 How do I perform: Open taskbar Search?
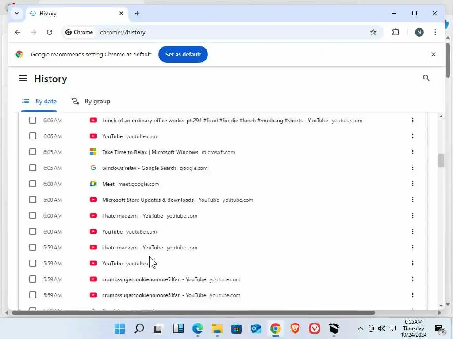[139, 328]
